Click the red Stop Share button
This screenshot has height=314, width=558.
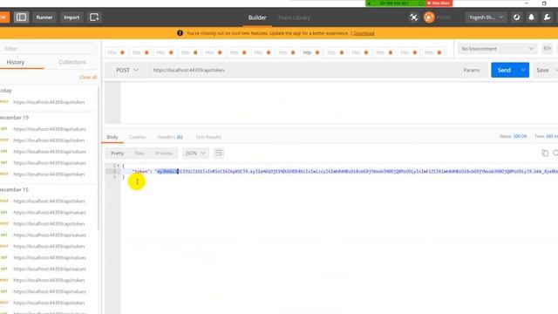click(x=439, y=3)
